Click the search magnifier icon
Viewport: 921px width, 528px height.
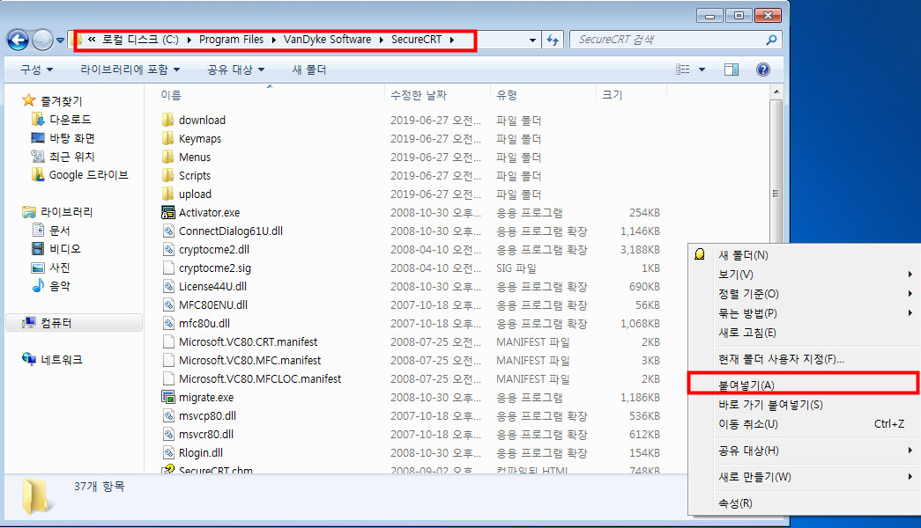pyautogui.click(x=772, y=40)
